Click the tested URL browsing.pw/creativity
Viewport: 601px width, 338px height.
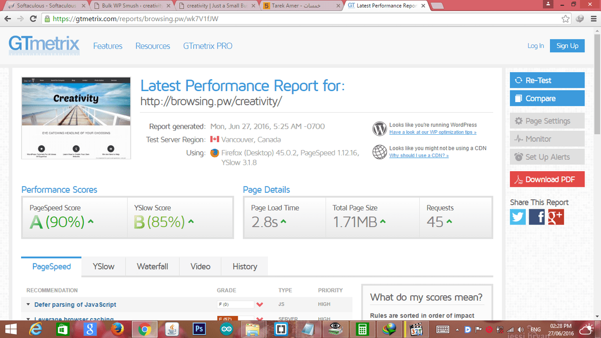click(x=211, y=102)
